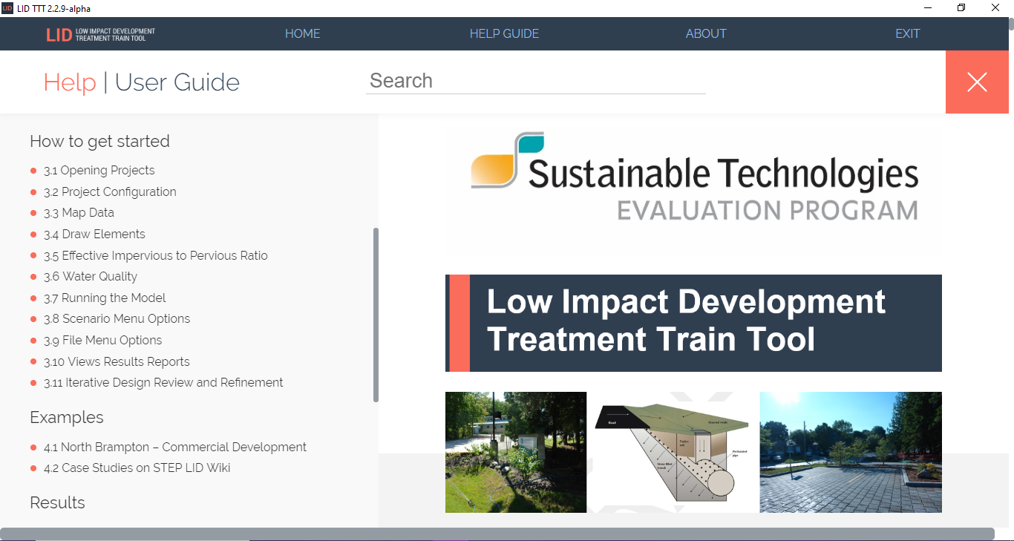Click the horizontal scrollbar at the bottom
This screenshot has width=1014, height=541.
pos(497,534)
